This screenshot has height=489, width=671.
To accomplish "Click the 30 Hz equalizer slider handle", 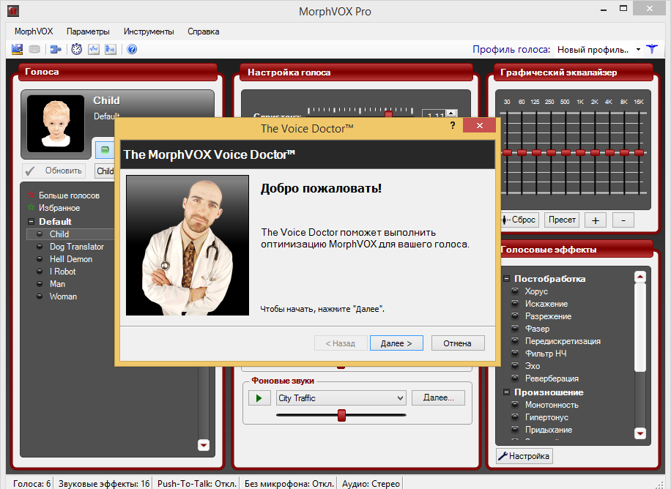I will pos(507,153).
